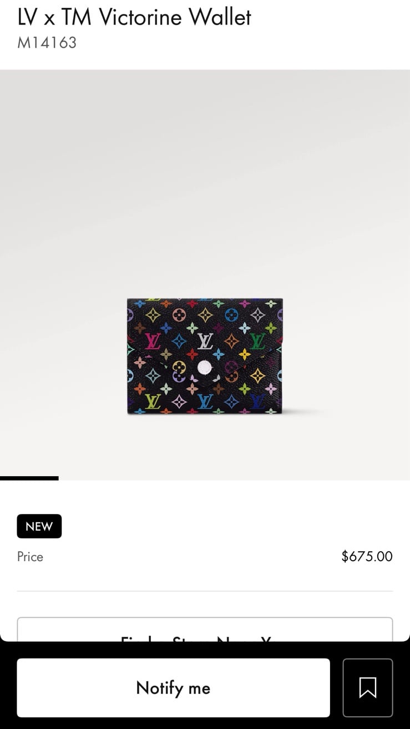Image resolution: width=410 pixels, height=729 pixels.
Task: Click the black image carousel progress indicator
Action: (x=29, y=478)
